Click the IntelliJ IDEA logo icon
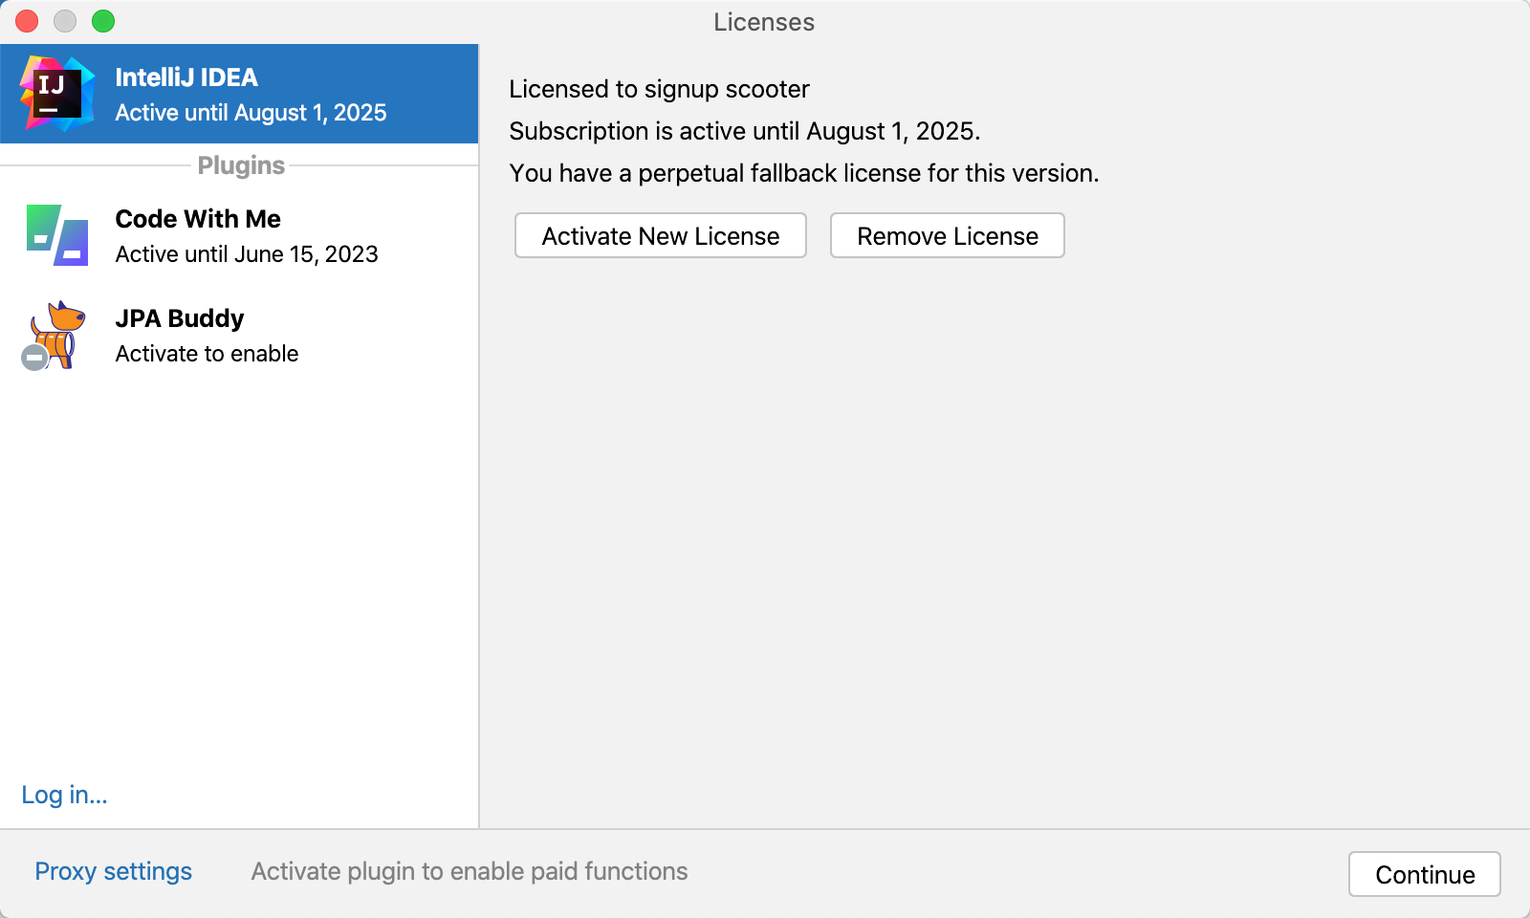Viewport: 1530px width, 918px height. point(57,94)
